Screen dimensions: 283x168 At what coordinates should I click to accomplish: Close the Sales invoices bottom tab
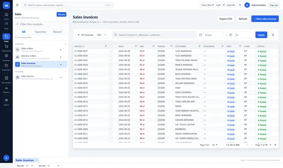coord(37,160)
